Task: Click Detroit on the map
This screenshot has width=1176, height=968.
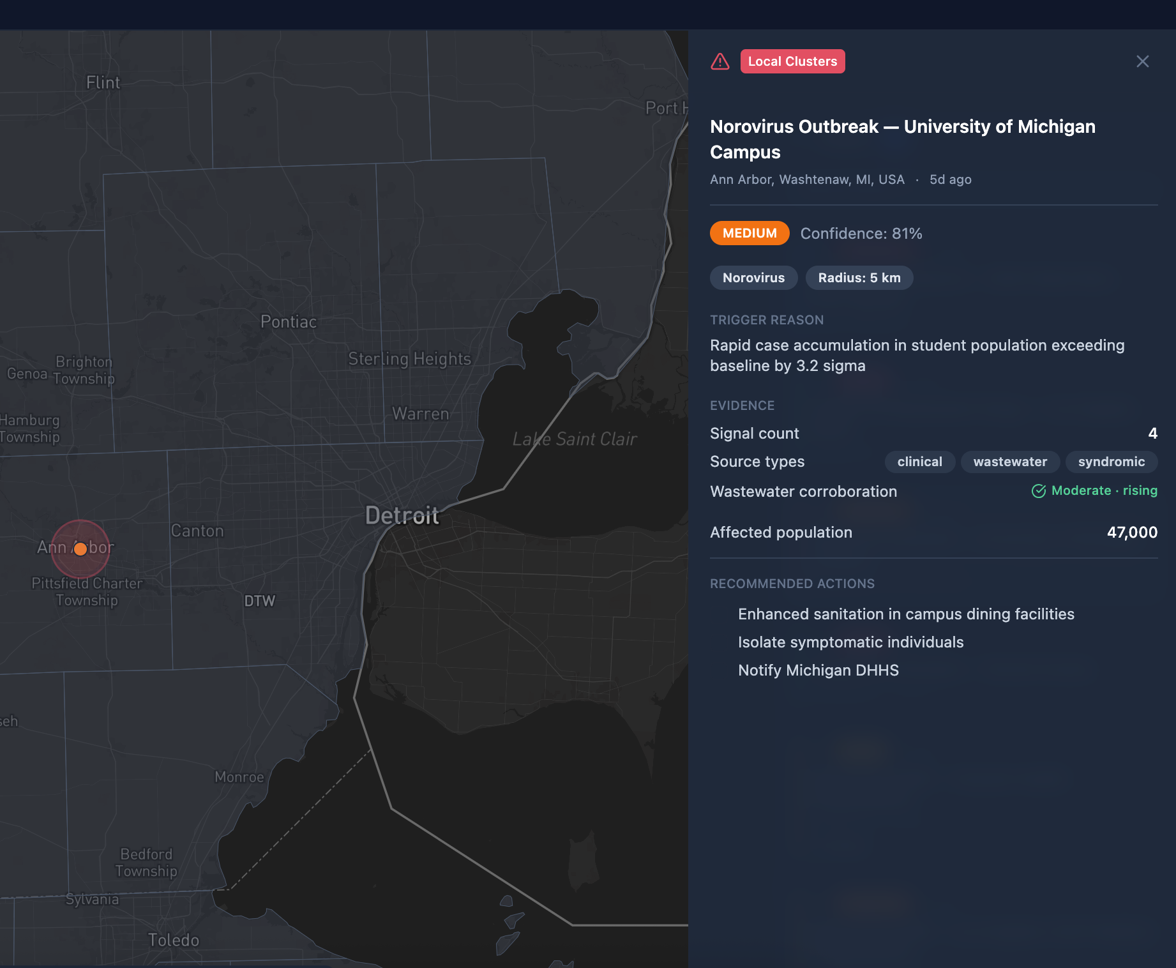Action: click(x=401, y=514)
